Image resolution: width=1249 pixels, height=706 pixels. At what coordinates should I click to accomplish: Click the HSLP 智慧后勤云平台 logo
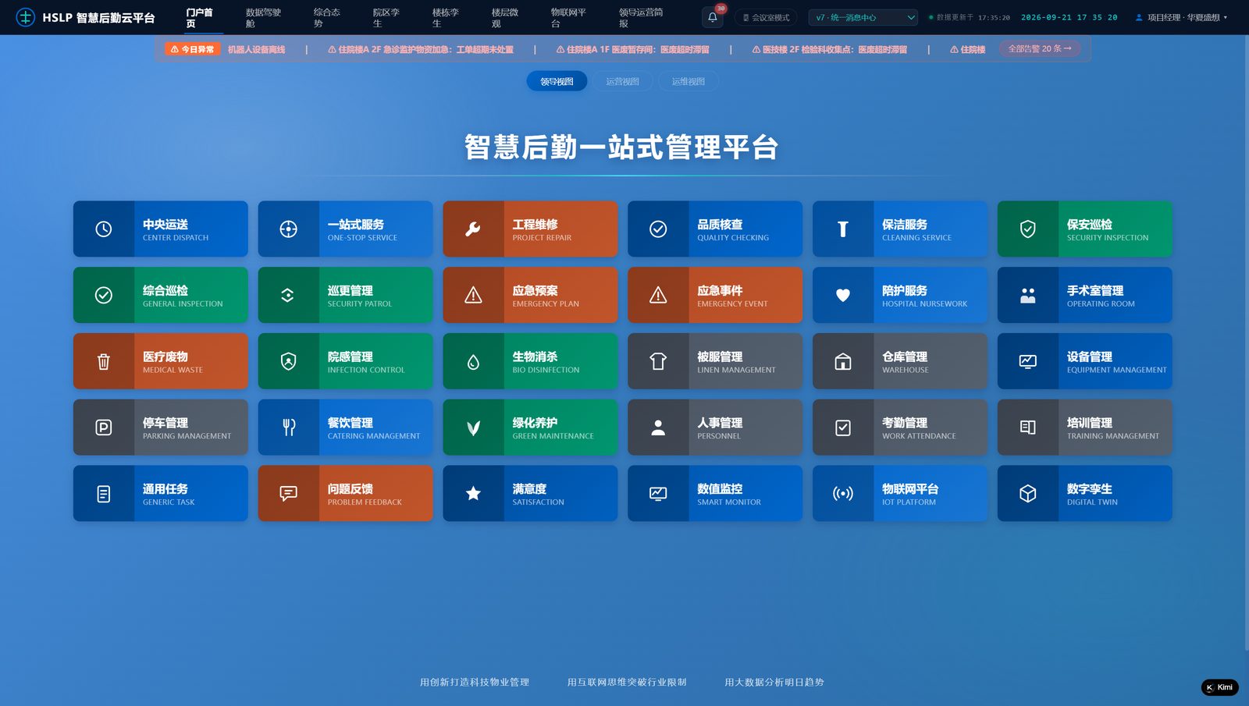pyautogui.click(x=86, y=17)
